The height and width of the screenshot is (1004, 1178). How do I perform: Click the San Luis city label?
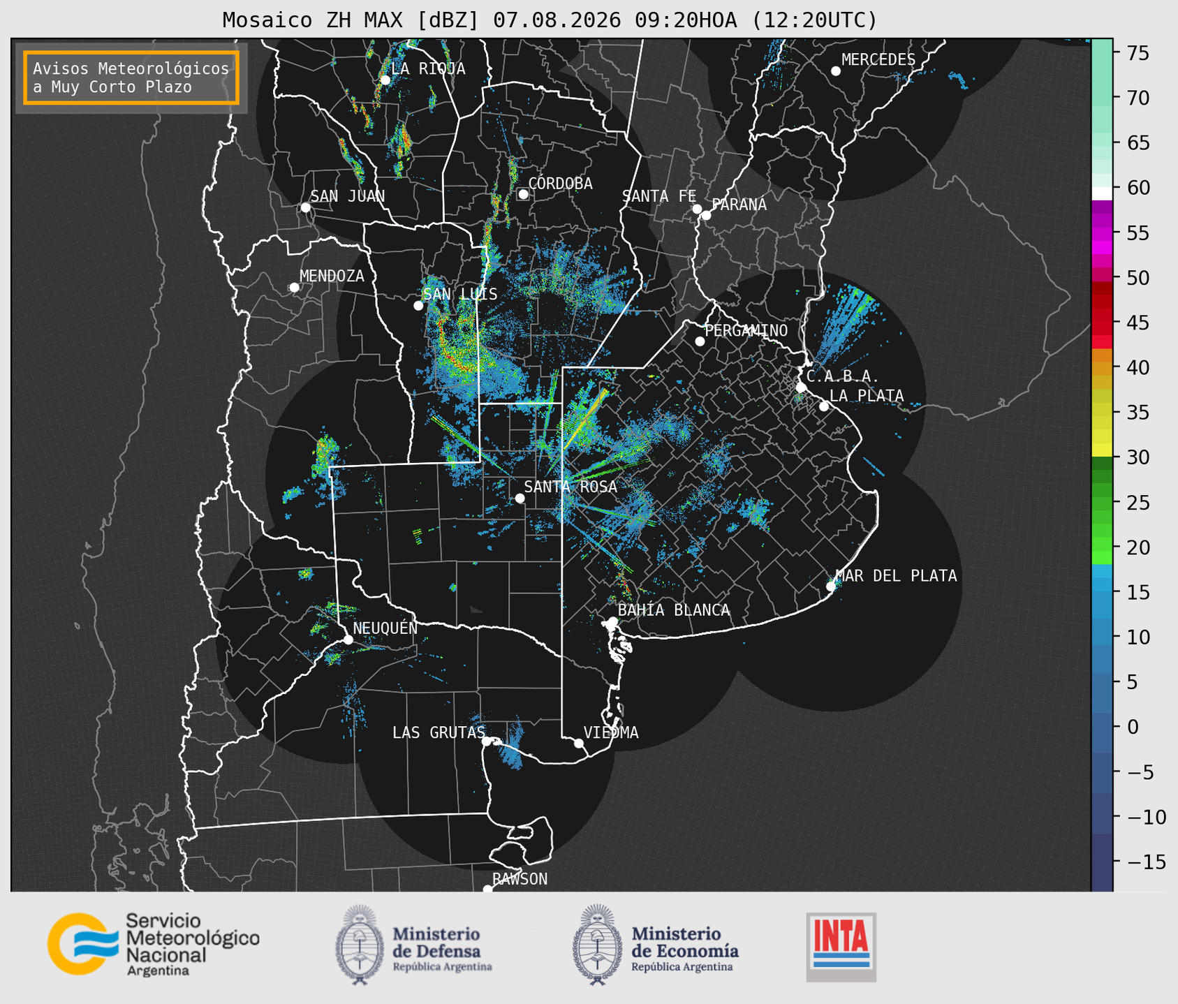coord(460,294)
